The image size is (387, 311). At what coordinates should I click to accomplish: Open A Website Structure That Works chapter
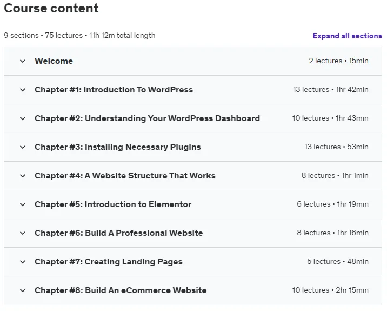coord(125,176)
